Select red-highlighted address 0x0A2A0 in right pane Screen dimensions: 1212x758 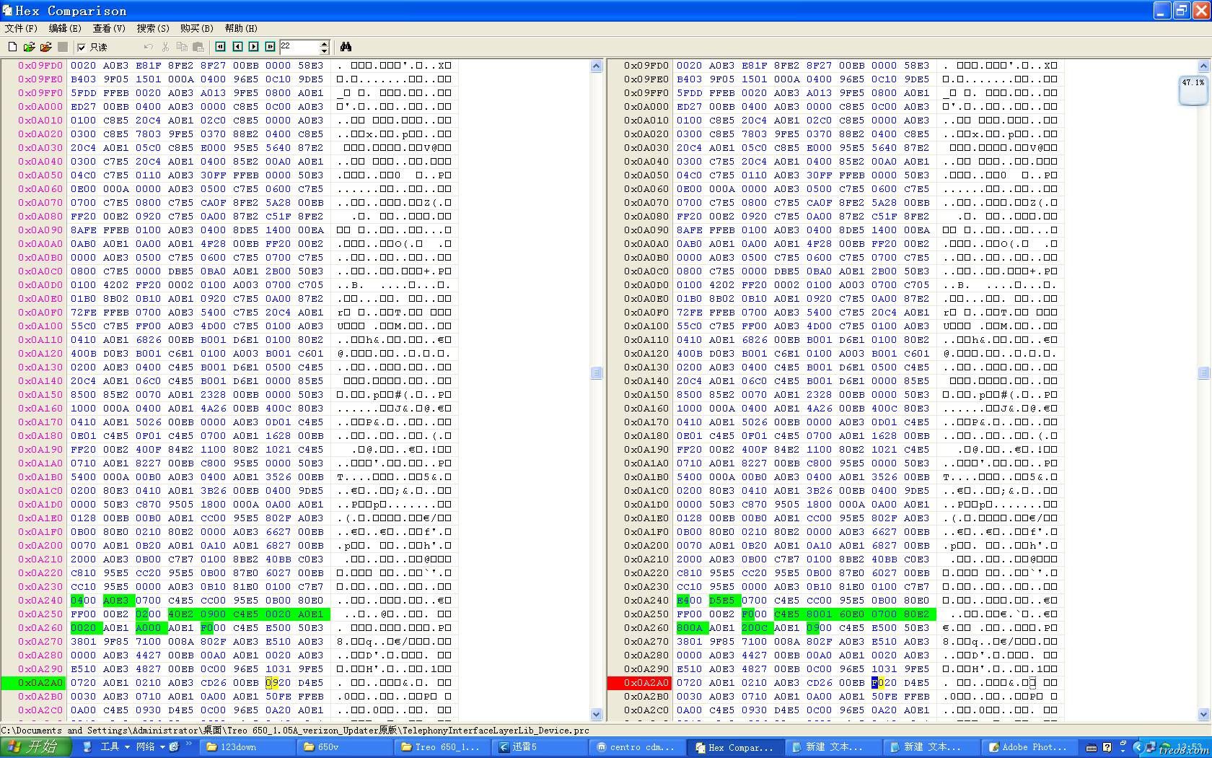[640, 683]
